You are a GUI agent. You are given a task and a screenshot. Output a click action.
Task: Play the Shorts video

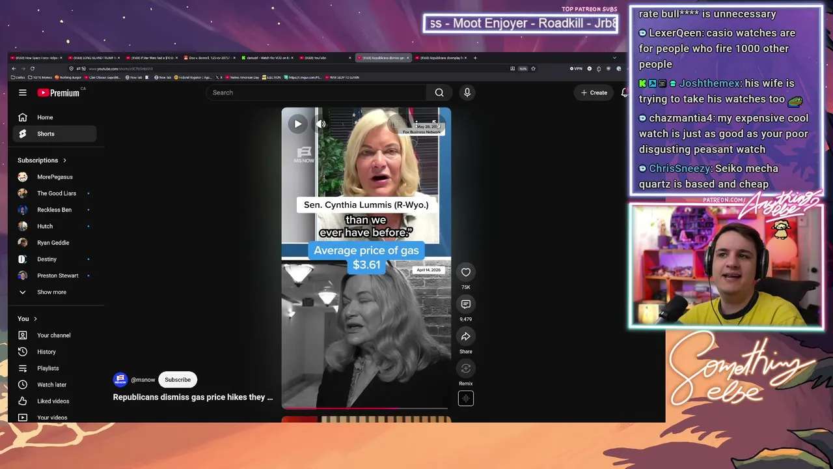click(297, 124)
